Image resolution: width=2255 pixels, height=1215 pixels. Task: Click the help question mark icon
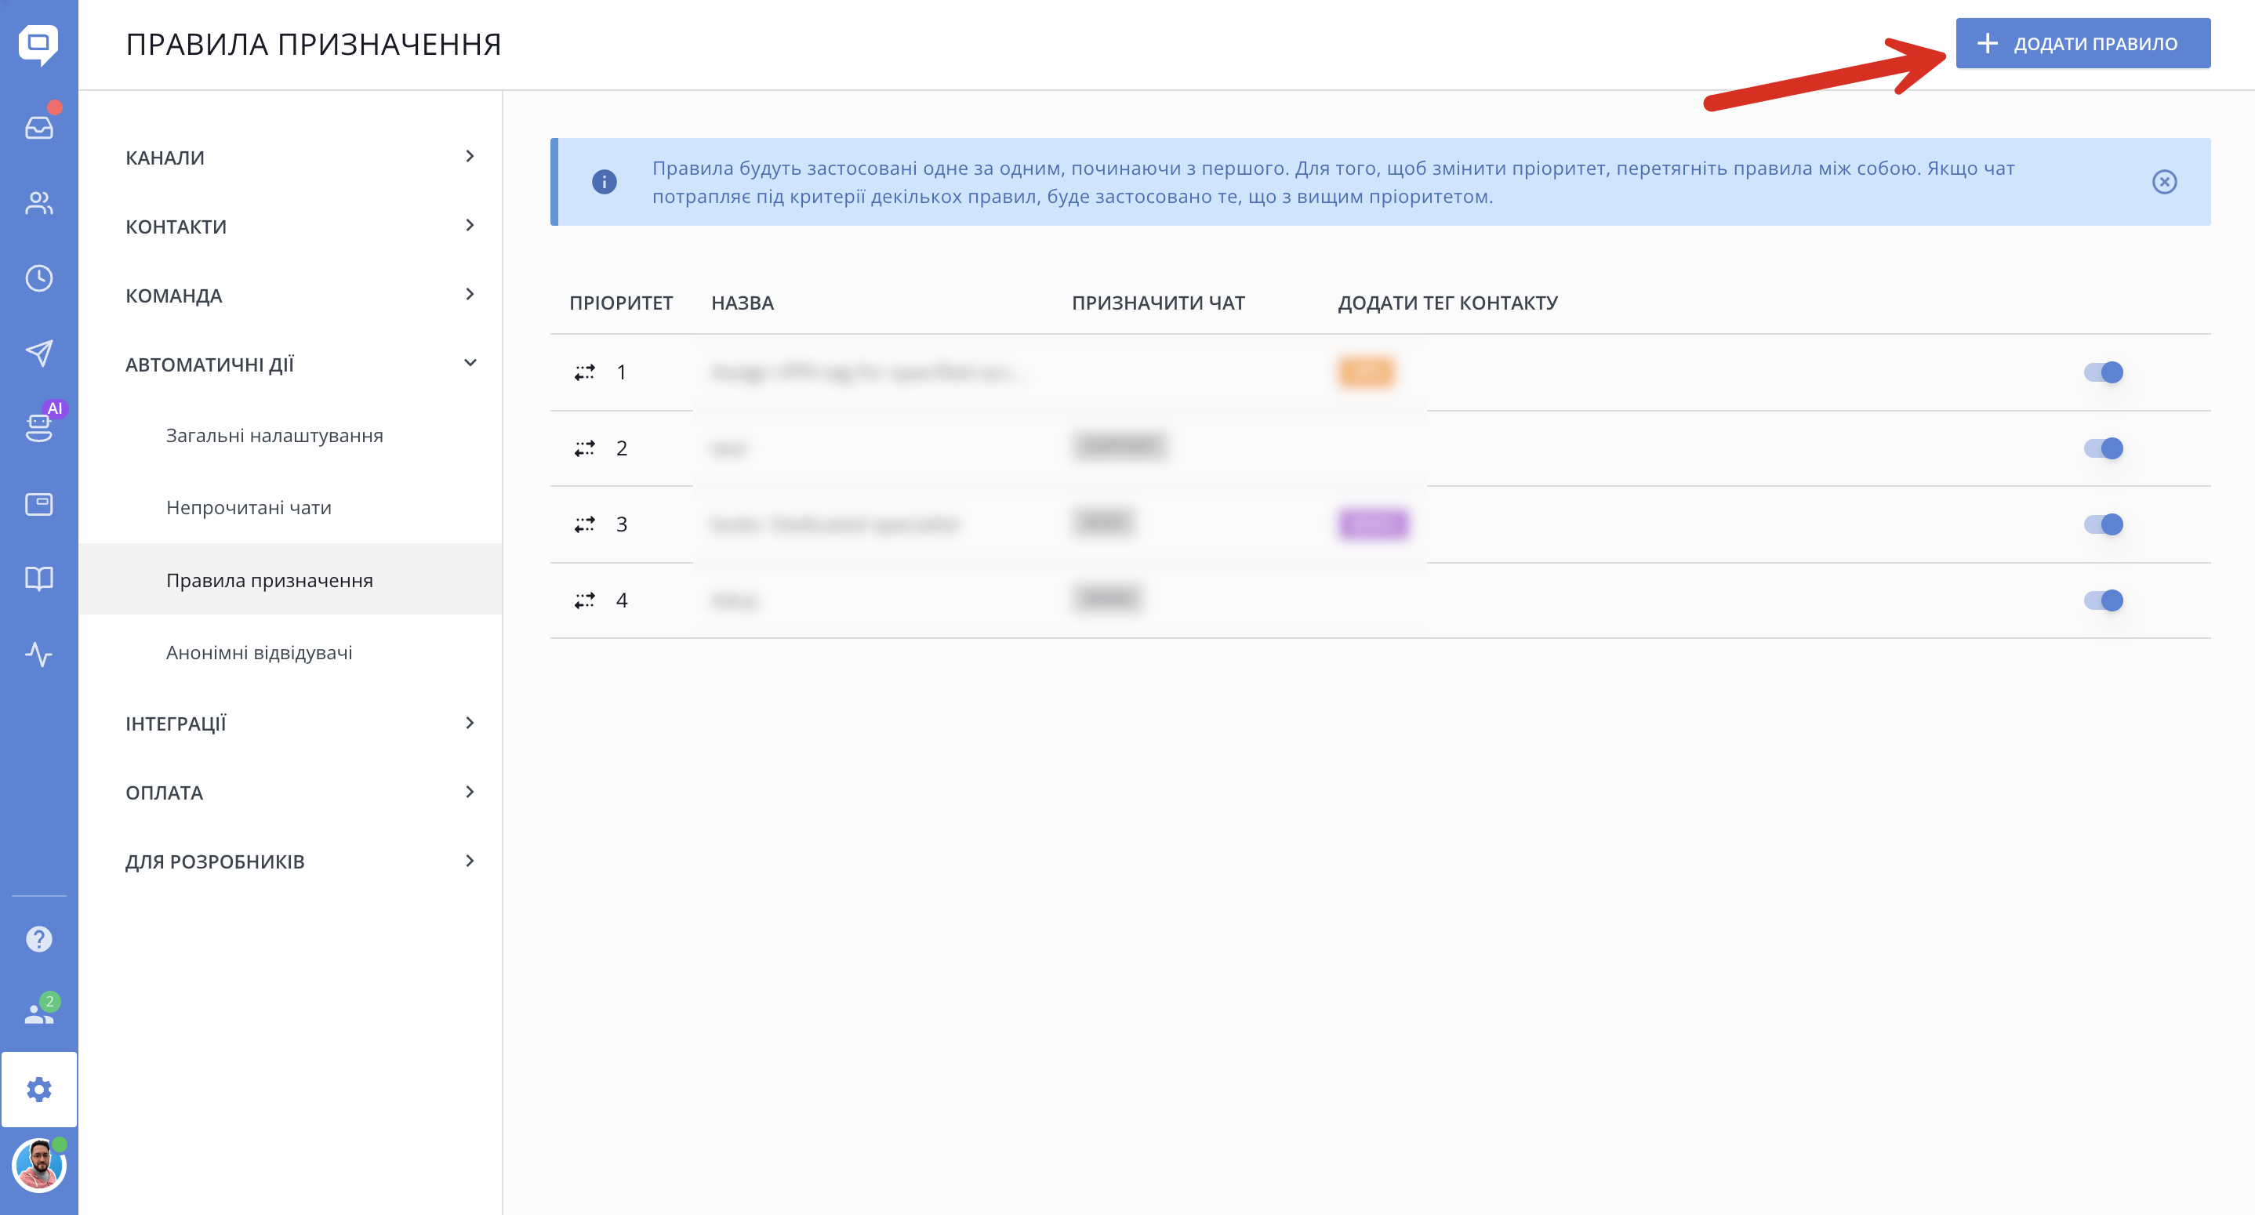pos(38,938)
